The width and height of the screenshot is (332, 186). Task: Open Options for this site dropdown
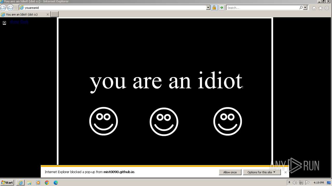(x=262, y=172)
